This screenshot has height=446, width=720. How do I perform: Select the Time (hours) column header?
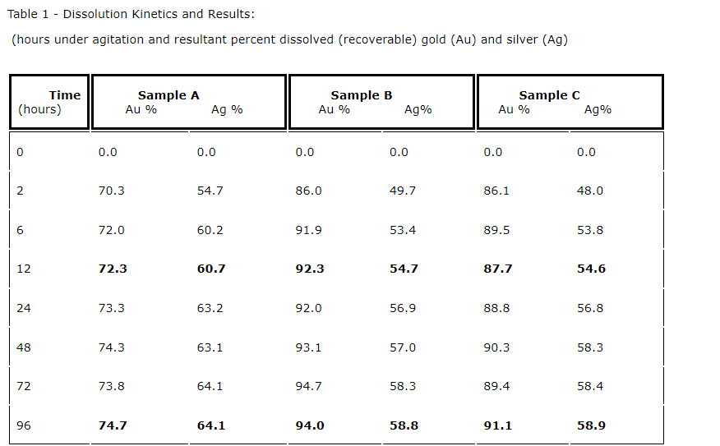[x=49, y=102]
